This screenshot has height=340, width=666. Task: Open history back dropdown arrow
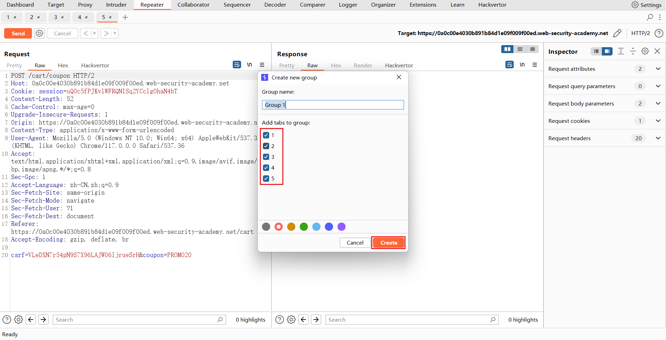[x=94, y=33]
